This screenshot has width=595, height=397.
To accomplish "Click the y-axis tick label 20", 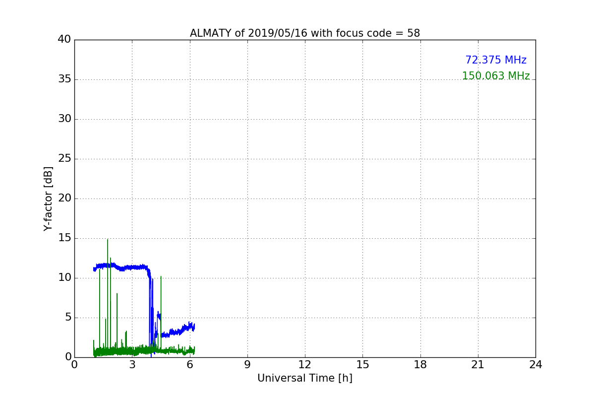I will [64, 198].
